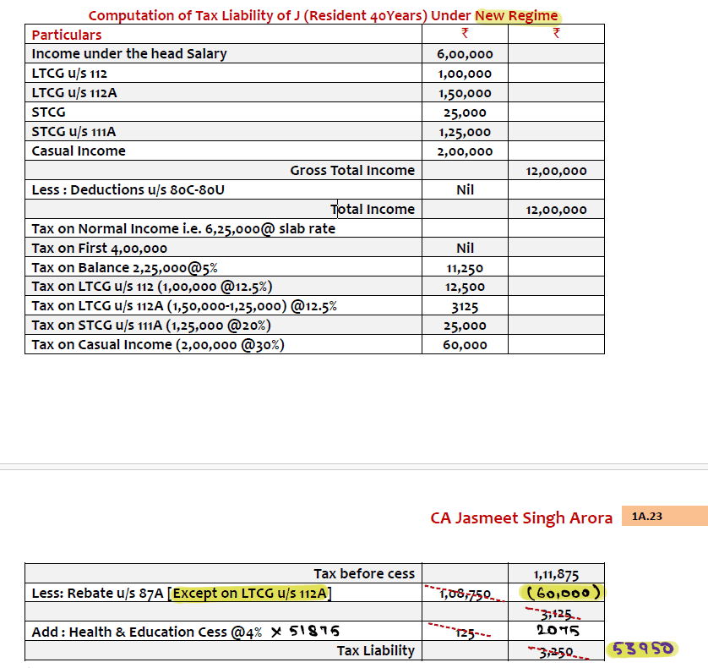The image size is (708, 668).
Task: Select the struck-out 3,250 tax liability amount
Action: 556,652
